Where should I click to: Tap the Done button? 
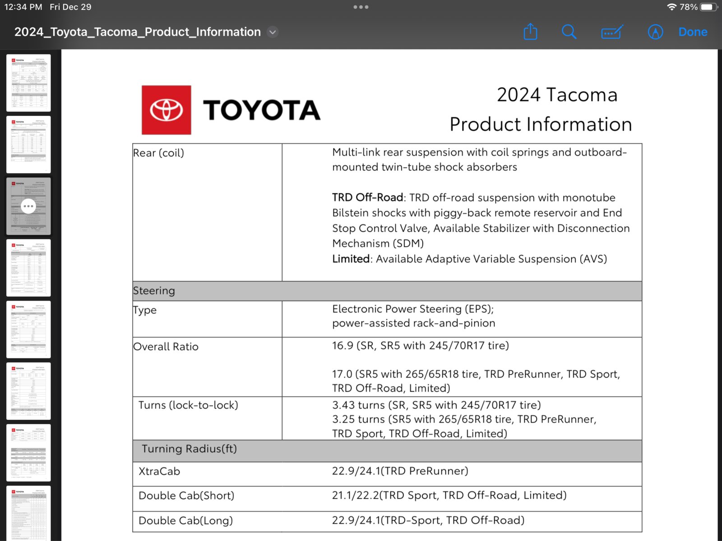coord(693,32)
